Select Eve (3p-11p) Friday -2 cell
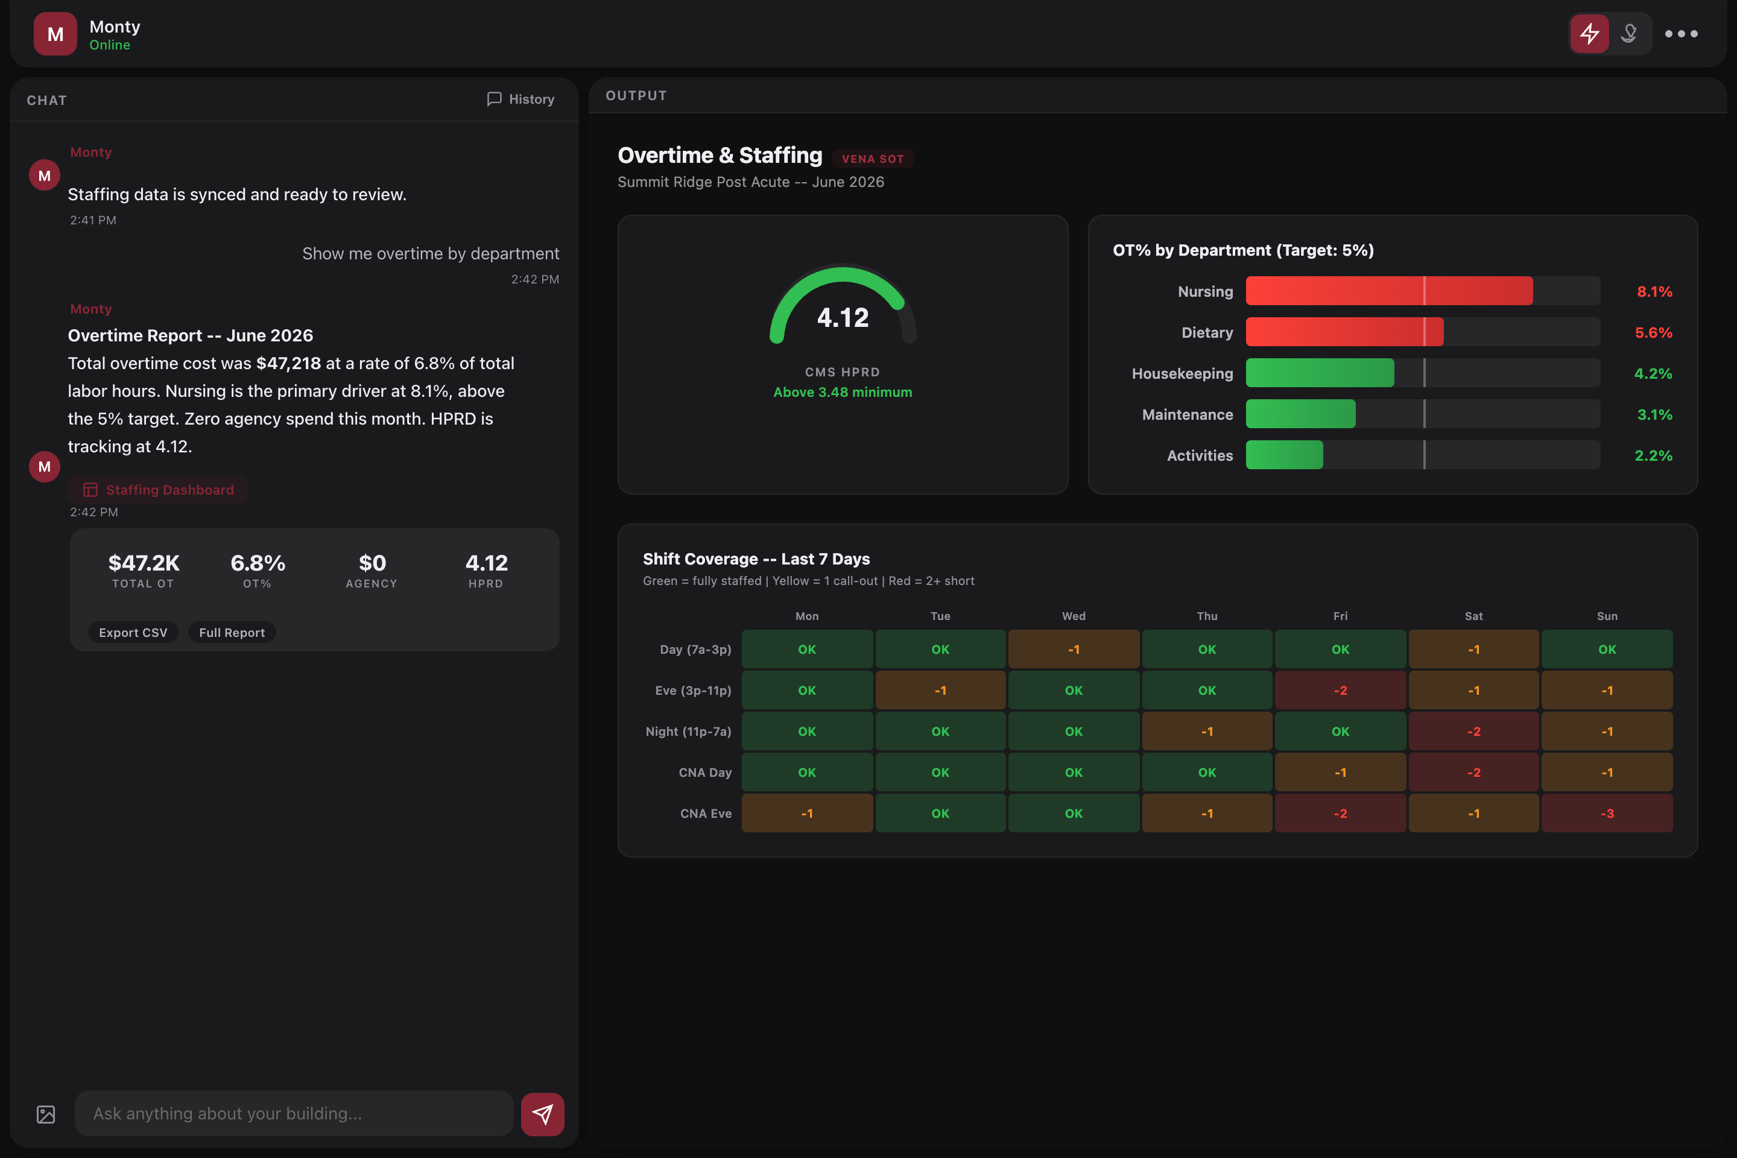 pos(1340,690)
